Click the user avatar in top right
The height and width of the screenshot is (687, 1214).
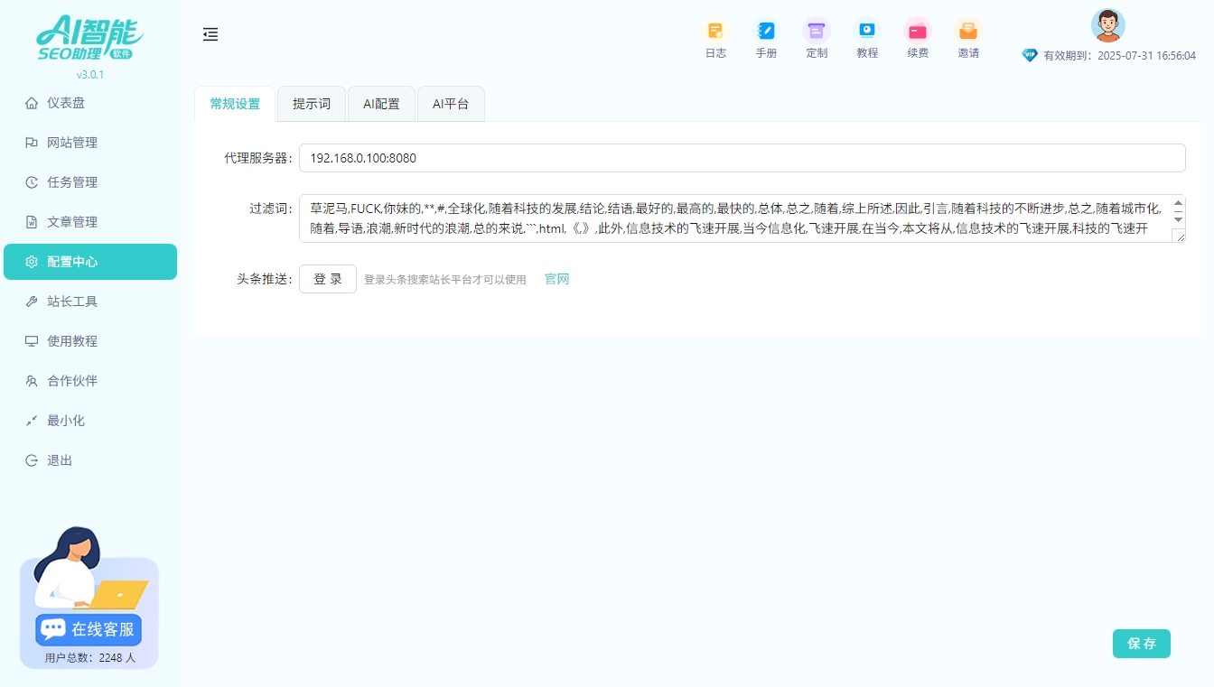pos(1107,25)
